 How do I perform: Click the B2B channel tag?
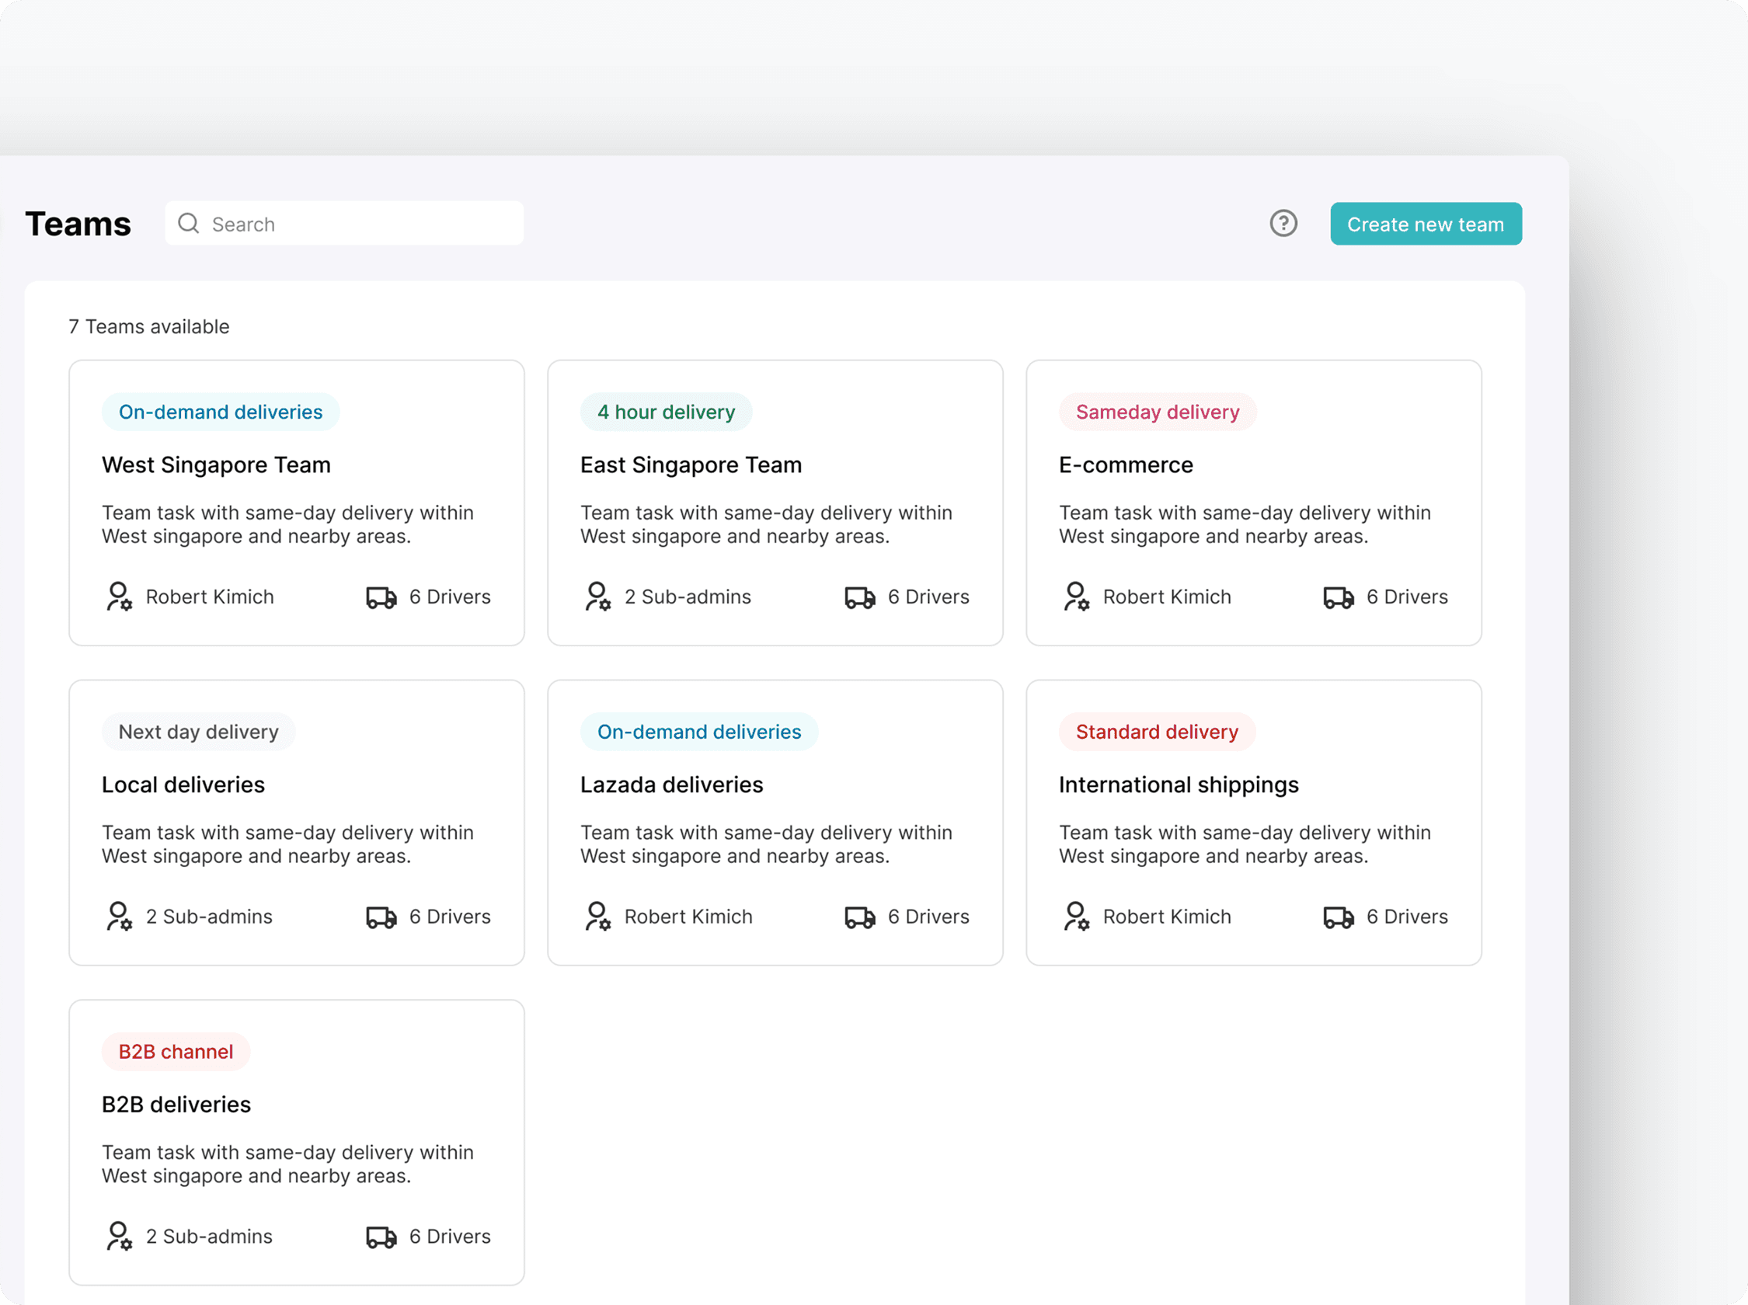click(x=176, y=1053)
